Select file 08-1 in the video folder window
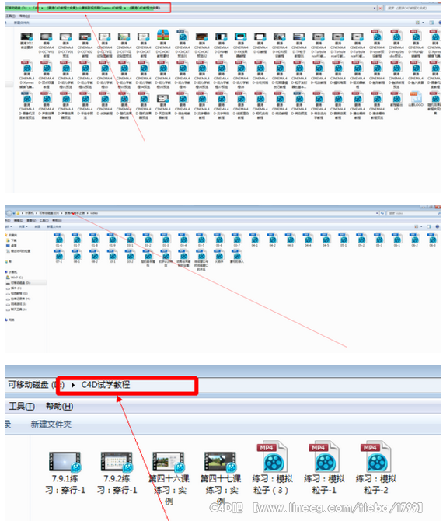Image resolution: width=443 pixels, height=521 pixels. 77,256
